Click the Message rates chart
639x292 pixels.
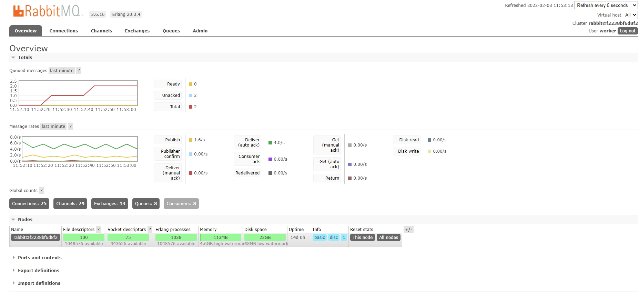pos(80,149)
